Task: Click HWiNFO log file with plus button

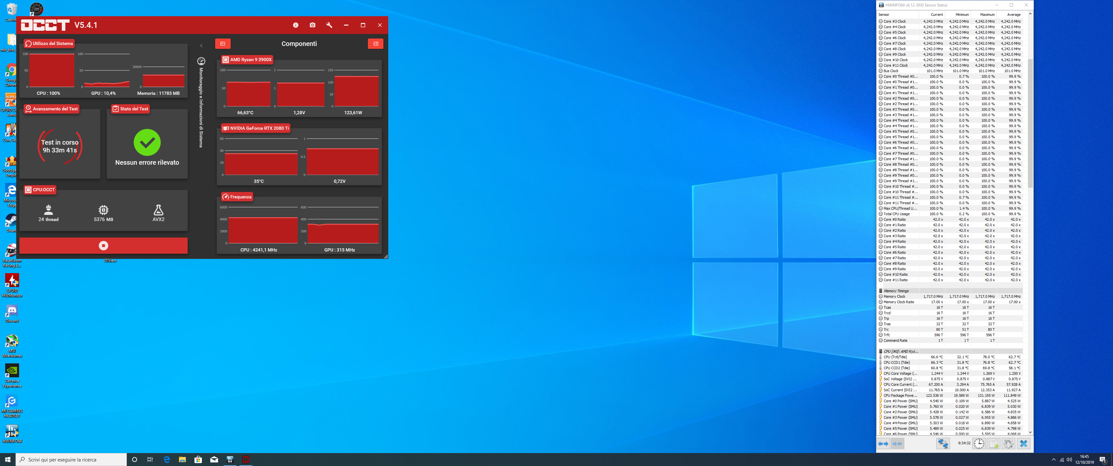Action: (x=994, y=444)
